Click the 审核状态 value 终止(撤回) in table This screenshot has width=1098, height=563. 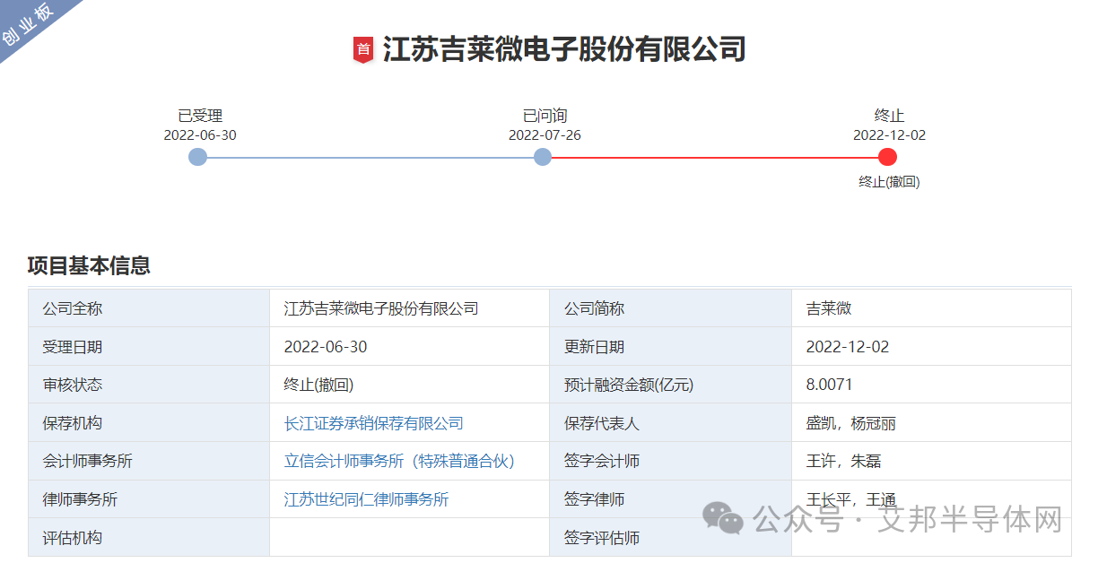(318, 385)
